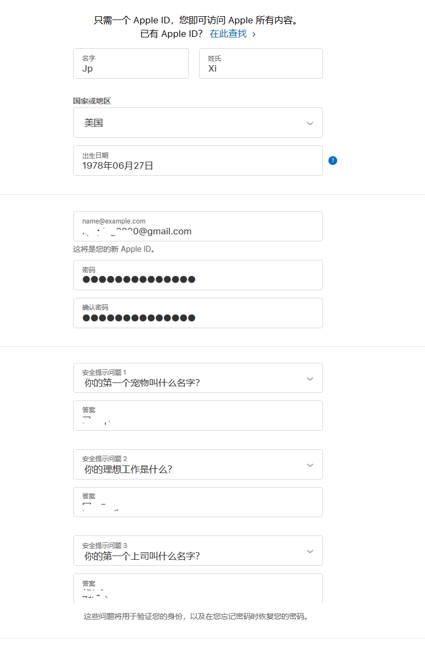
Task: Click the 确认密码 confirm password field
Action: [x=198, y=313]
